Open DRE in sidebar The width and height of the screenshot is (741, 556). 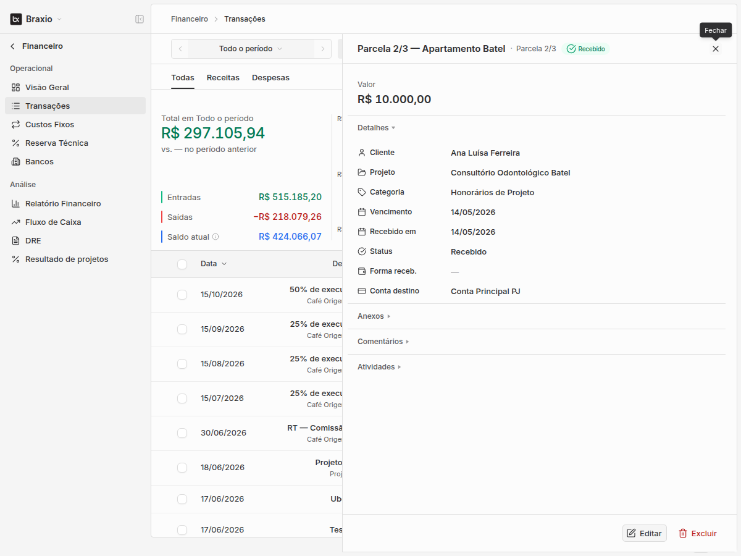coord(75,240)
